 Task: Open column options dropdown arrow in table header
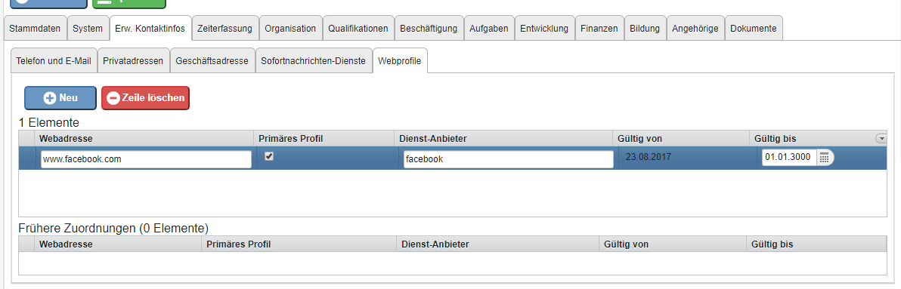pos(881,138)
